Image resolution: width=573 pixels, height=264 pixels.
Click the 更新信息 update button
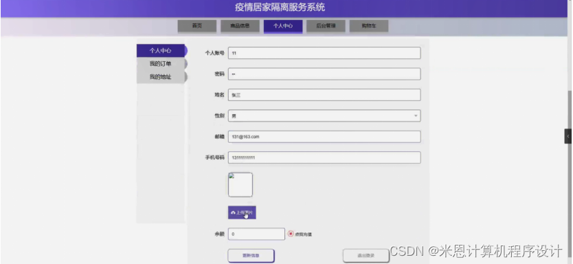coord(251,256)
